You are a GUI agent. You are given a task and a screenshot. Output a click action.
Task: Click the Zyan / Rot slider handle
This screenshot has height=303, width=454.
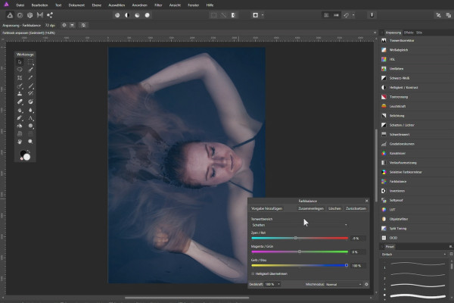point(296,238)
